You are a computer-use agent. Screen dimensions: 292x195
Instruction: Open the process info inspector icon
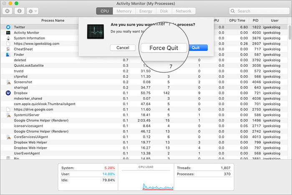coord(19,11)
